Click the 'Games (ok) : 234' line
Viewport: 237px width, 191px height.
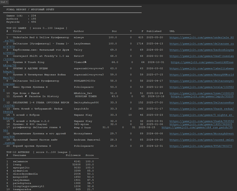click(21, 16)
